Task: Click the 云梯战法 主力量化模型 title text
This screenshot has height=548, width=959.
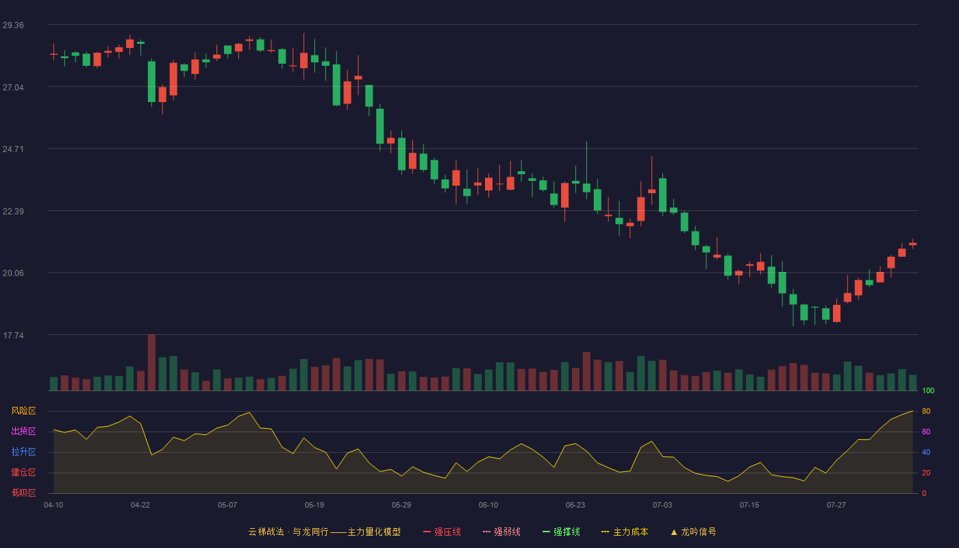Action: [x=324, y=532]
